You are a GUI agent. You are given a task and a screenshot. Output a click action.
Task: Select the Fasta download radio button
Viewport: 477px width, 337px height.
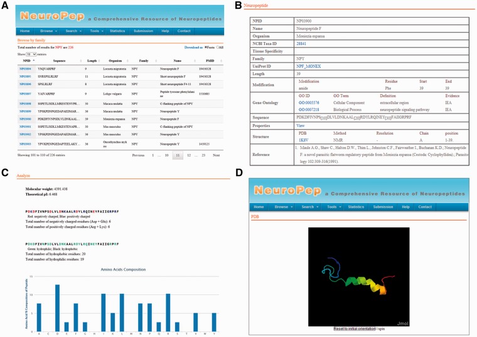[206, 48]
